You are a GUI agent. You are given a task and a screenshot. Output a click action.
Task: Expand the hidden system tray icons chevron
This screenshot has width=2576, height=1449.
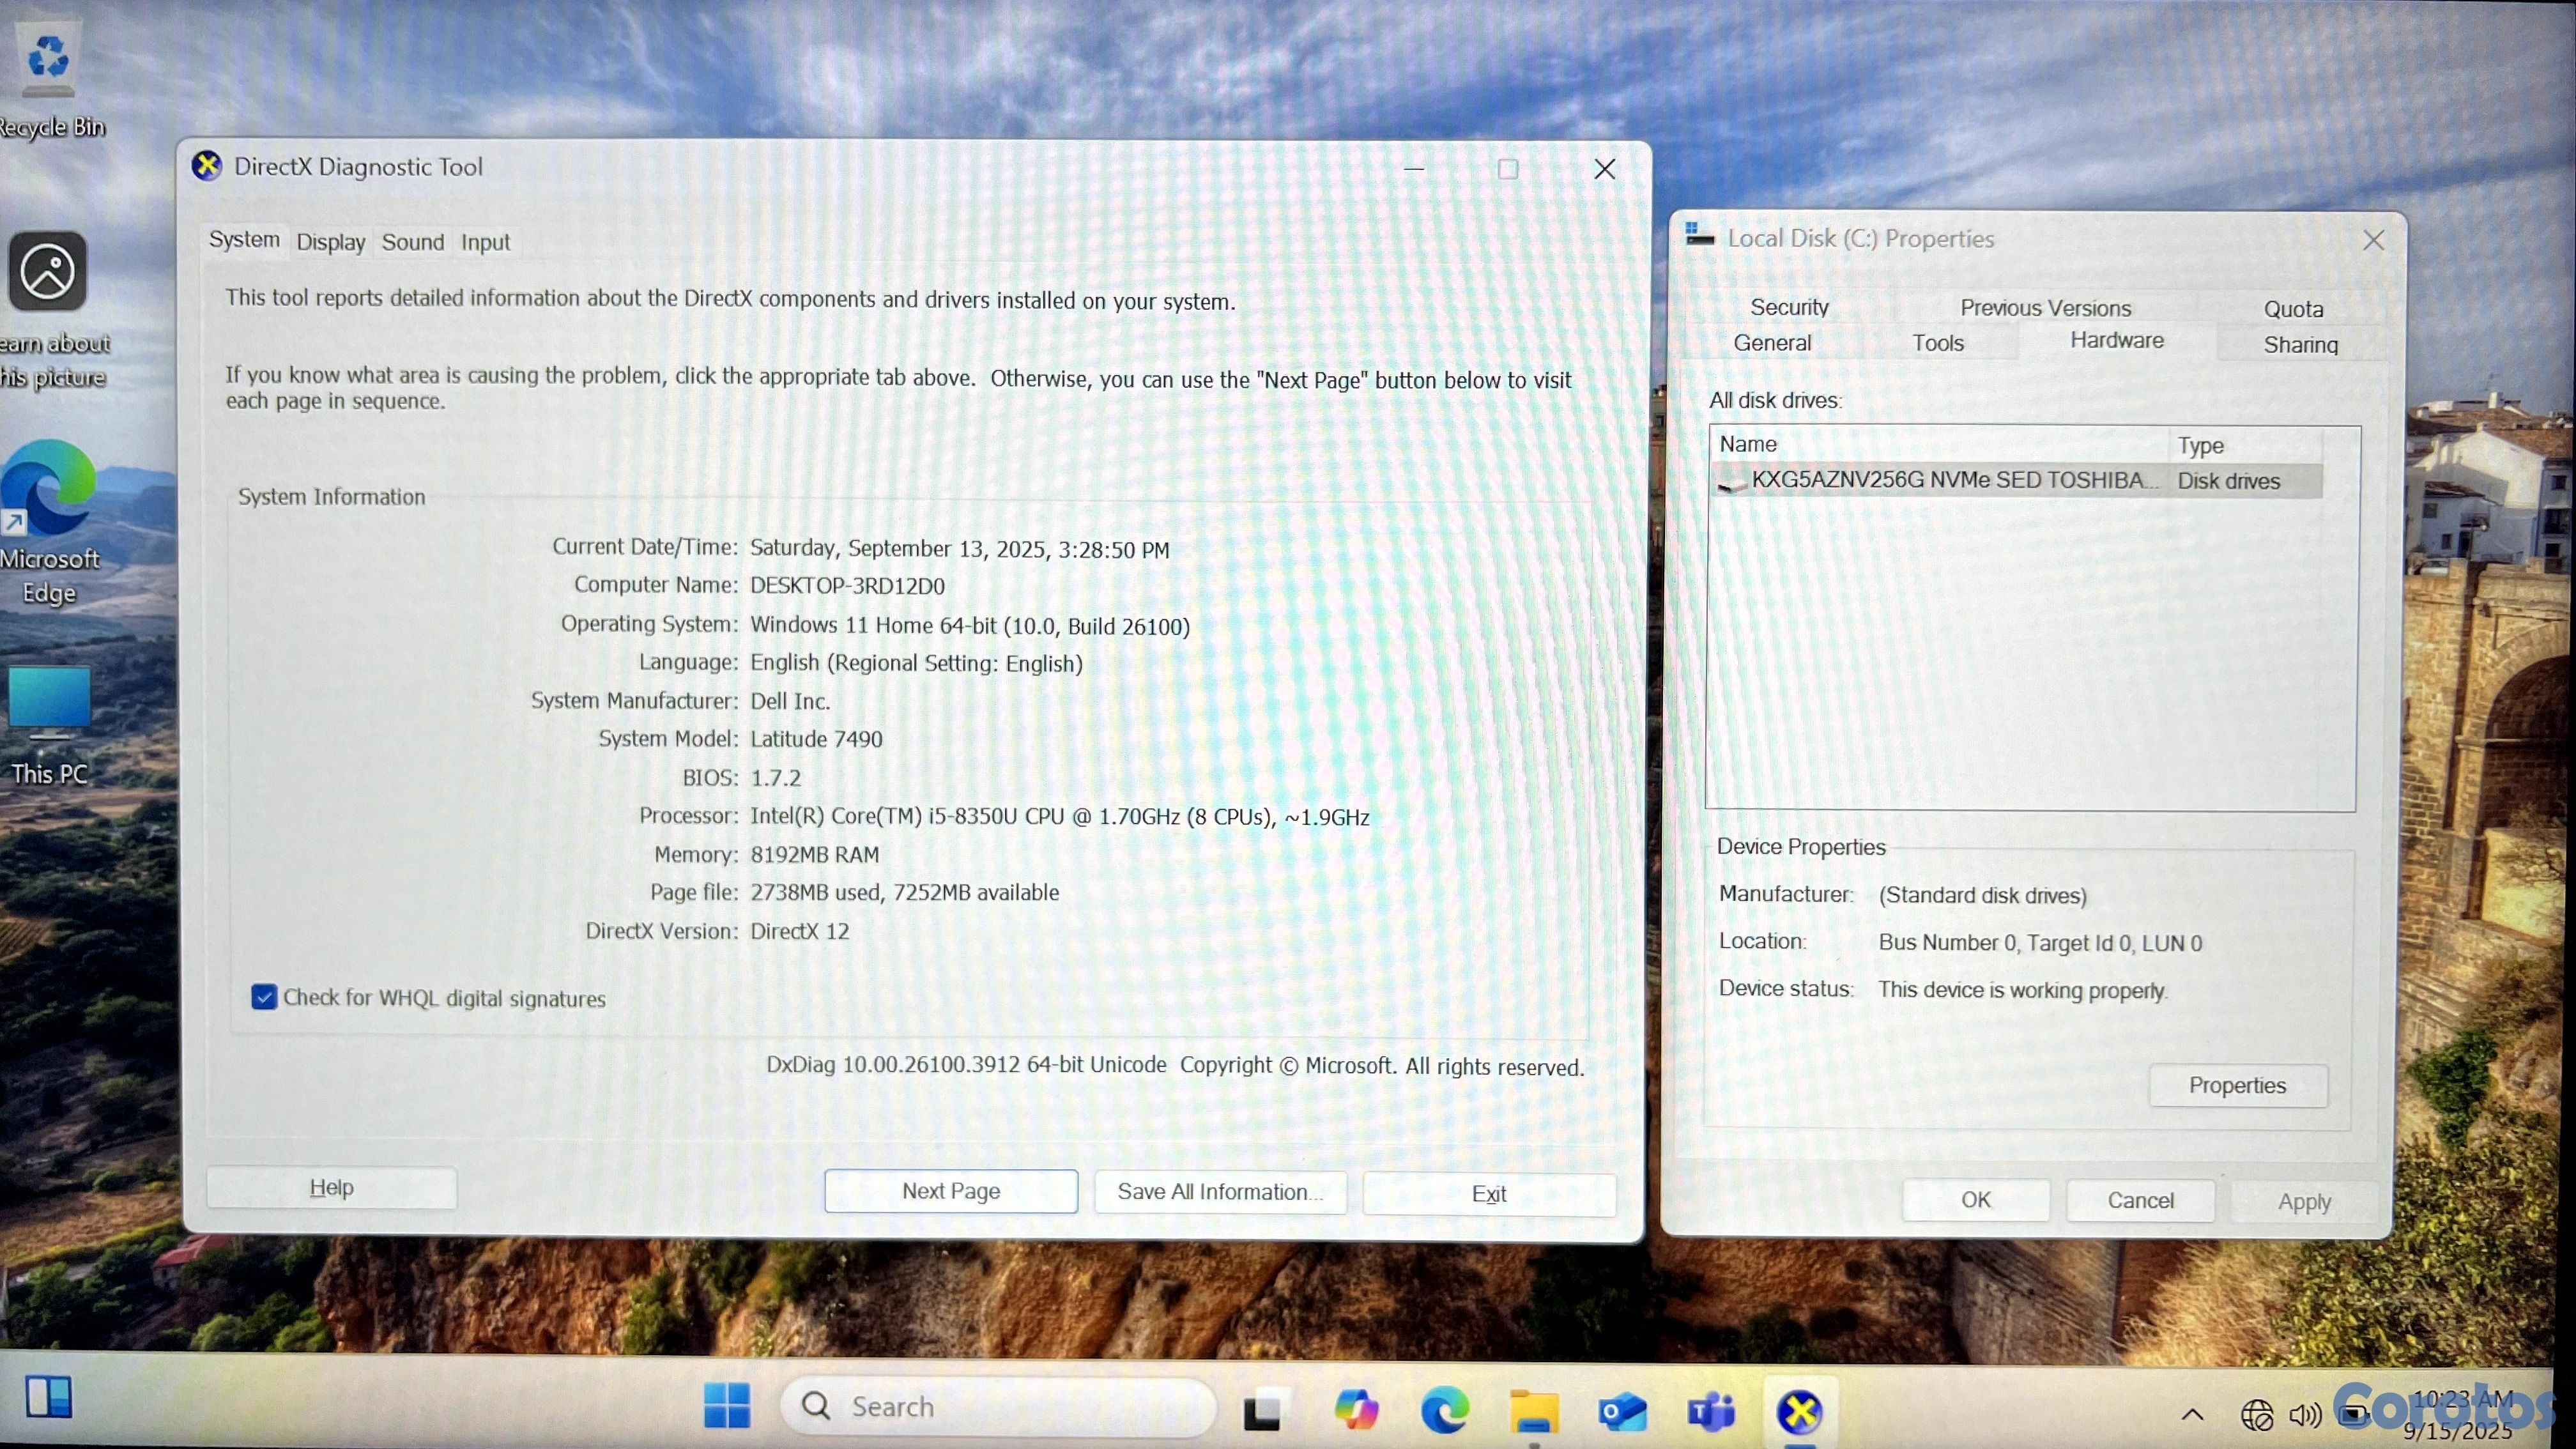(2192, 1414)
